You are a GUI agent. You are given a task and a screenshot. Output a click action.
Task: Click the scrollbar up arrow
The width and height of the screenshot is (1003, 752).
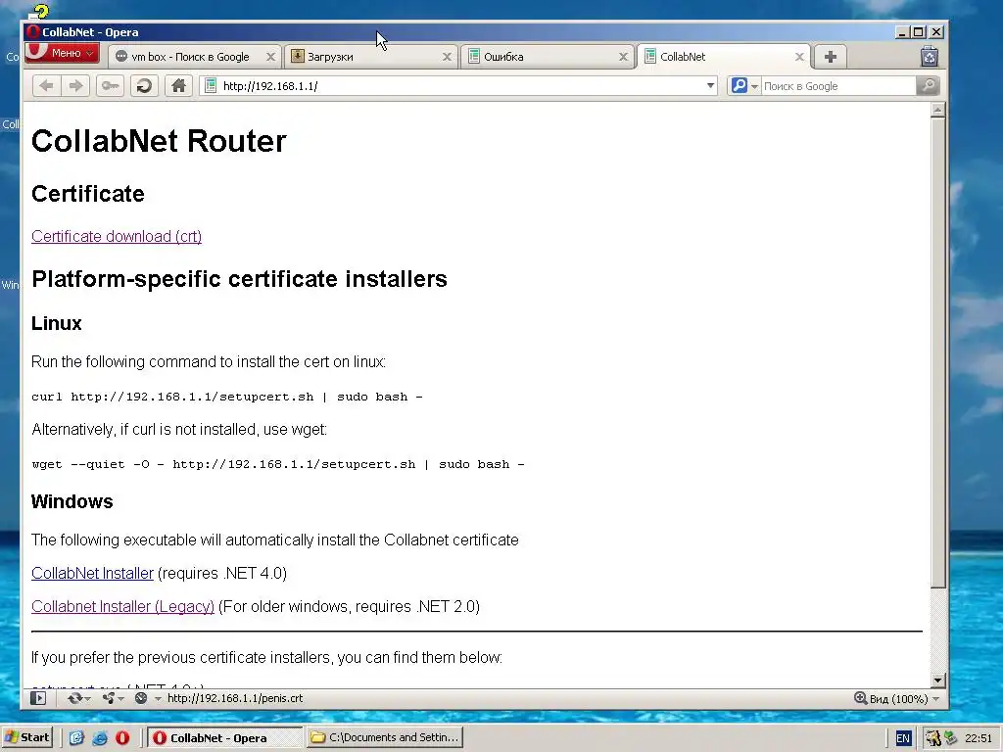click(x=937, y=110)
